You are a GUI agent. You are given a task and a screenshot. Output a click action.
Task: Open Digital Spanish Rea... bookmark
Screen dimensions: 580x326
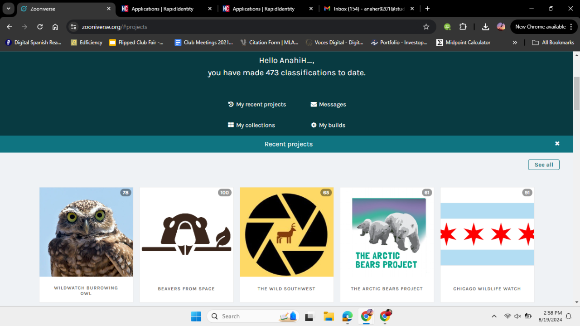pos(33,42)
